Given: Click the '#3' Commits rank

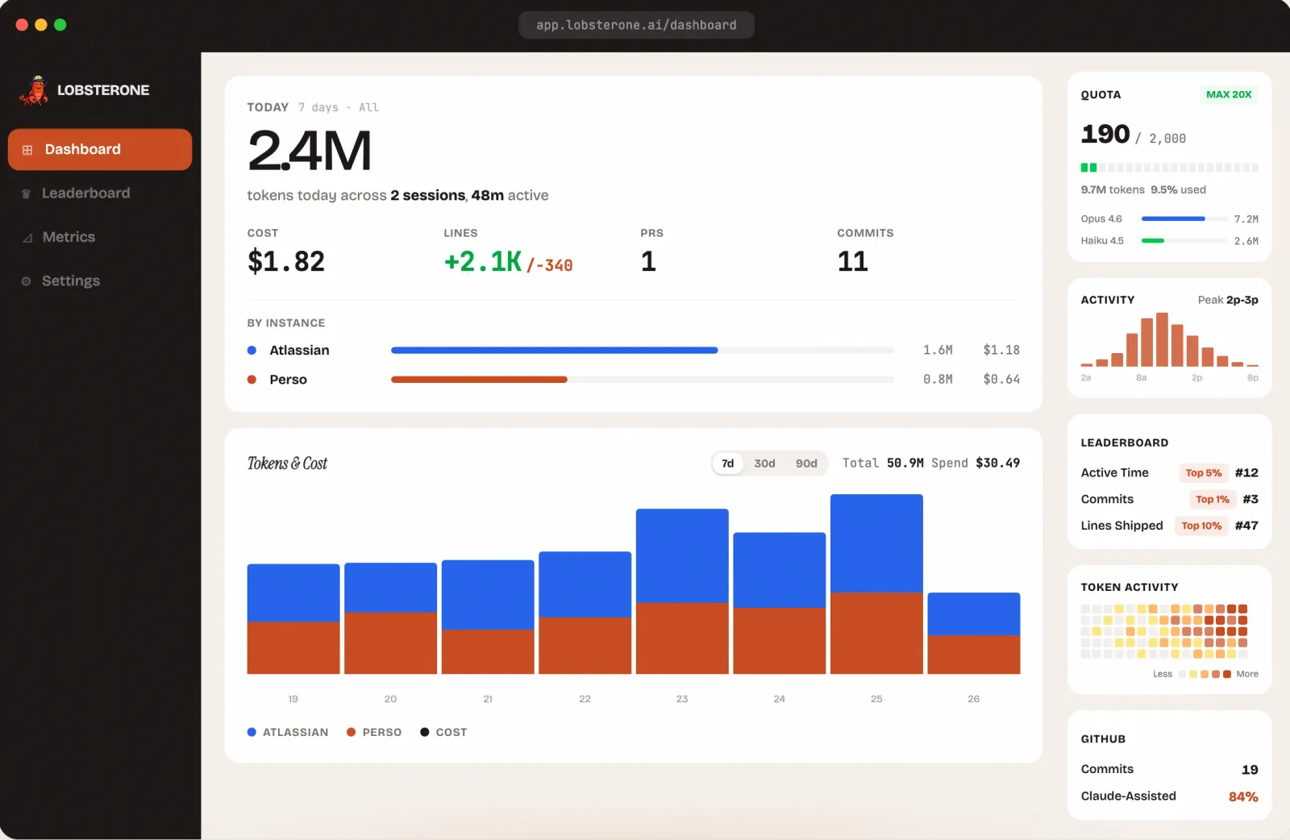Looking at the screenshot, I should 1250,499.
